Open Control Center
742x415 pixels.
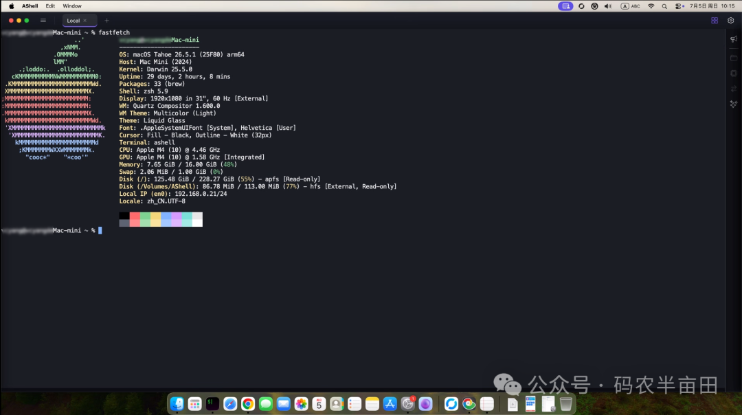coord(679,6)
